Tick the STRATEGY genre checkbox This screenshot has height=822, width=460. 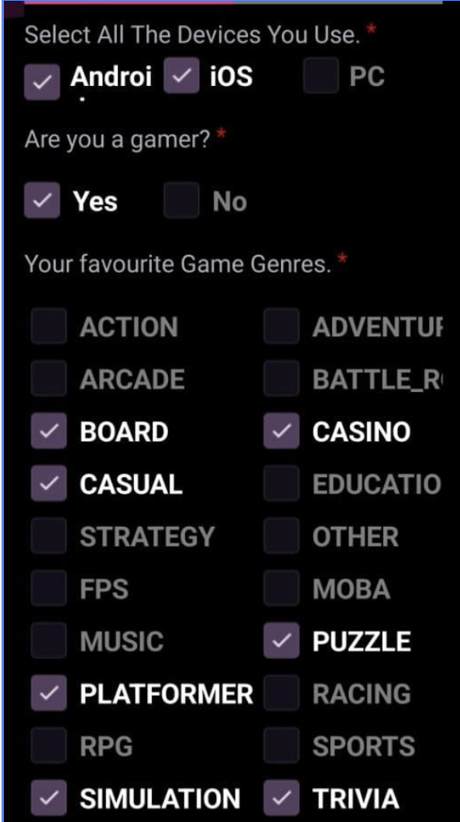point(49,536)
